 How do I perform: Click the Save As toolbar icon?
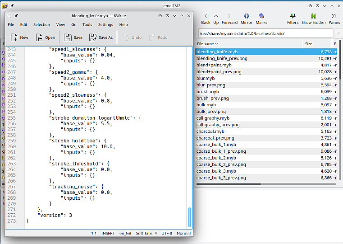(93, 38)
